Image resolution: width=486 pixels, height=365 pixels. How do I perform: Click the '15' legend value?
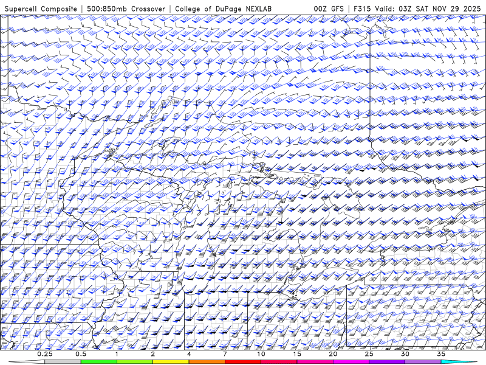(297, 354)
